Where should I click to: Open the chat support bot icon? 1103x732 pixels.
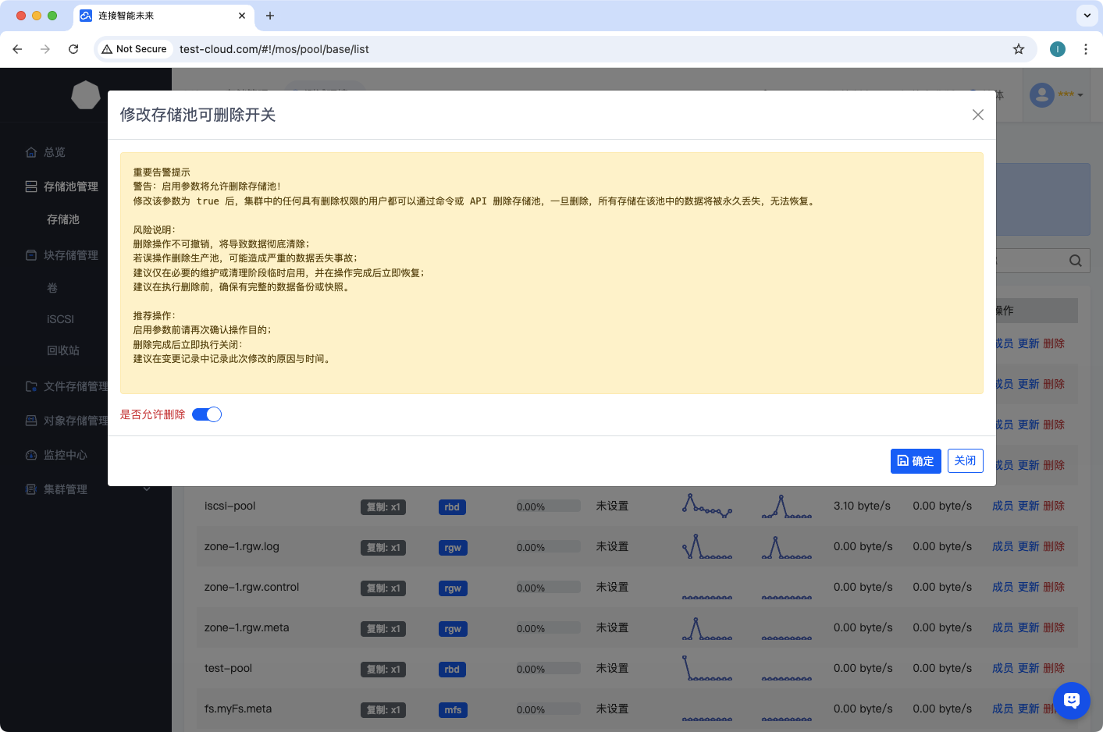(1071, 700)
